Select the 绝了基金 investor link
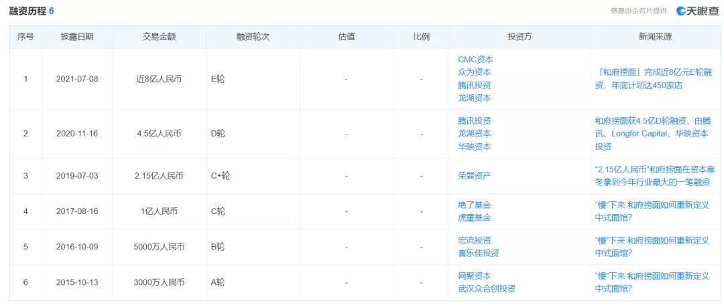The height and width of the screenshot is (307, 724). coord(474,205)
